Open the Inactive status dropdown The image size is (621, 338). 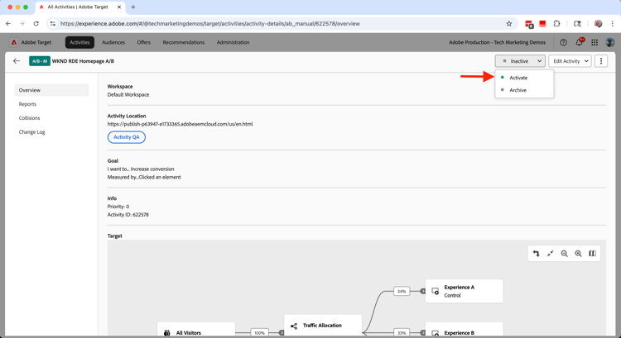[x=520, y=61]
